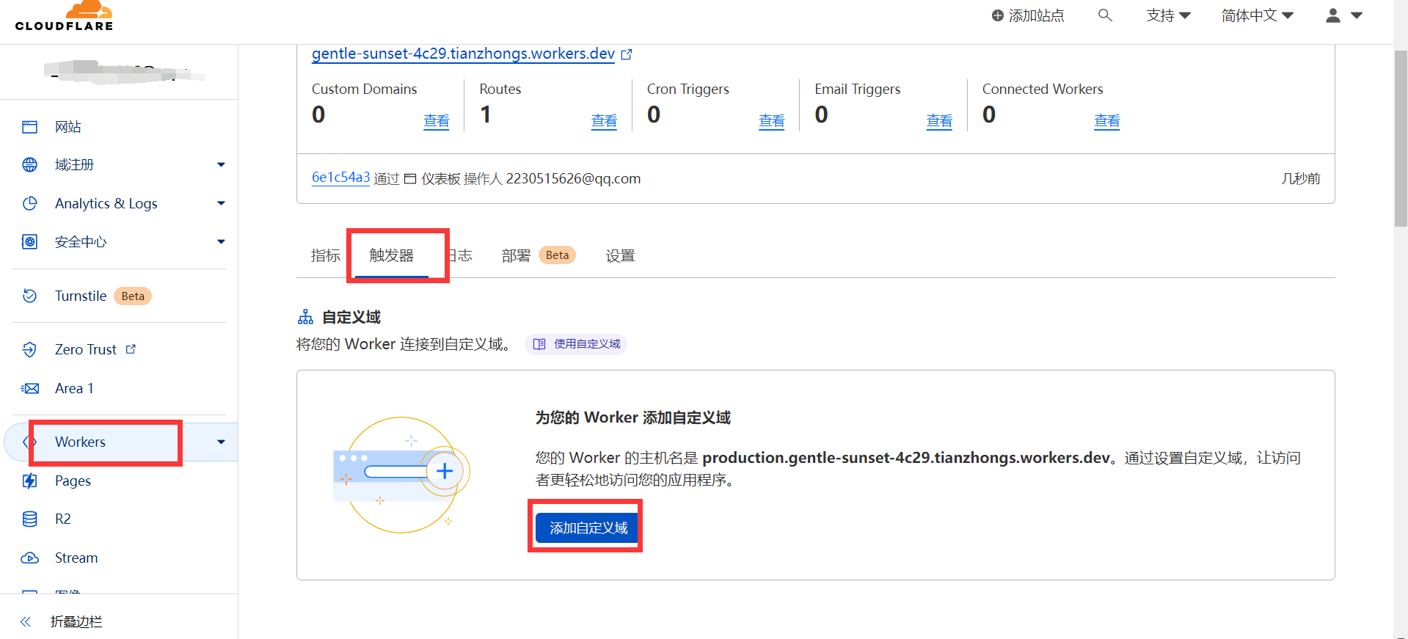
Task: Open the user account profile icon
Action: click(x=1333, y=15)
